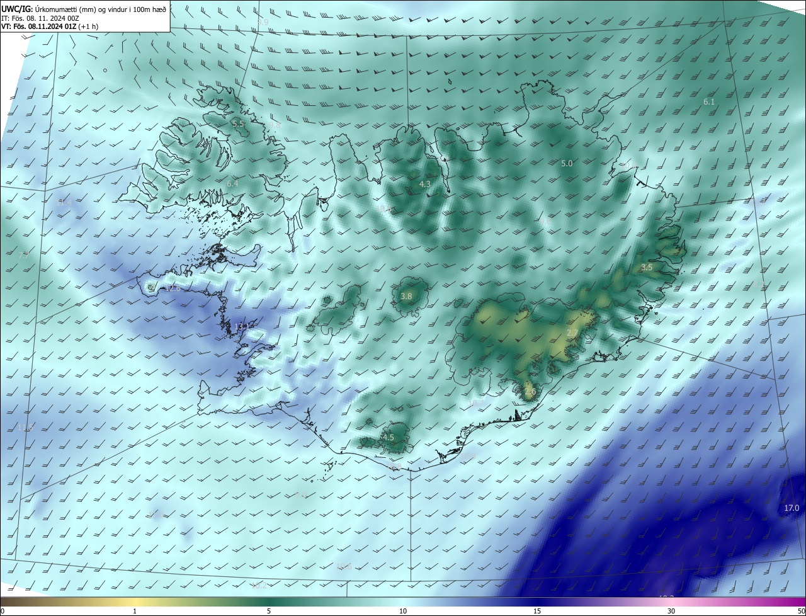This screenshot has height=616, width=806.
Task: Click the 6.1 value label
Action: tap(709, 101)
